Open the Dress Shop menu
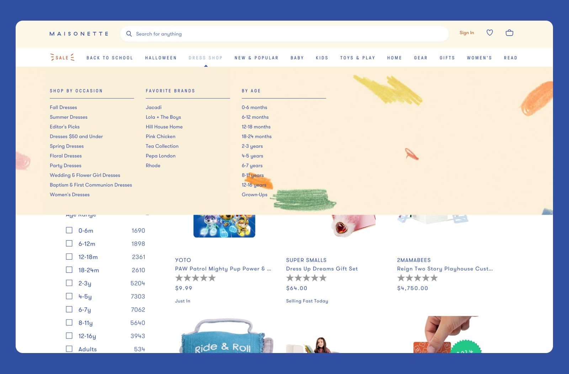The height and width of the screenshot is (374, 569). (x=206, y=58)
